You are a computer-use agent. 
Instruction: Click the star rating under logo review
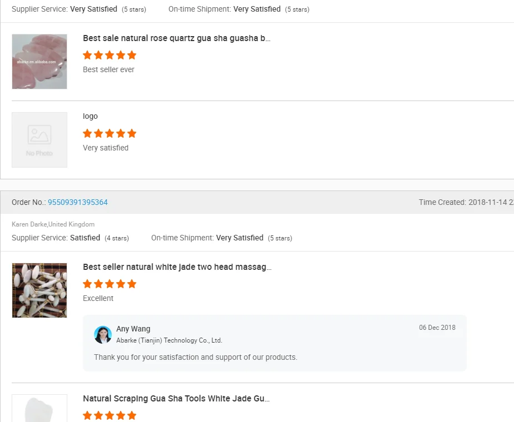(110, 133)
